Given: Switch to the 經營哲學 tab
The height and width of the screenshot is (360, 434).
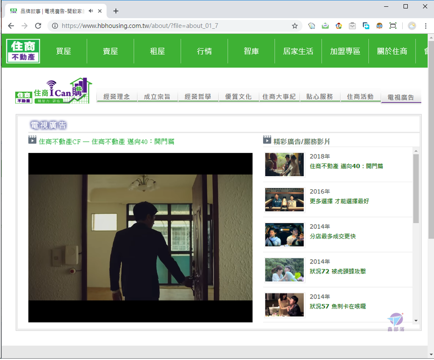Looking at the screenshot, I should pyautogui.click(x=198, y=97).
